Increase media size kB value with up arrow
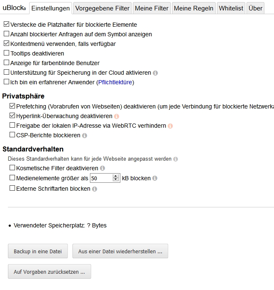This screenshot has width=274, height=290. [x=116, y=176]
